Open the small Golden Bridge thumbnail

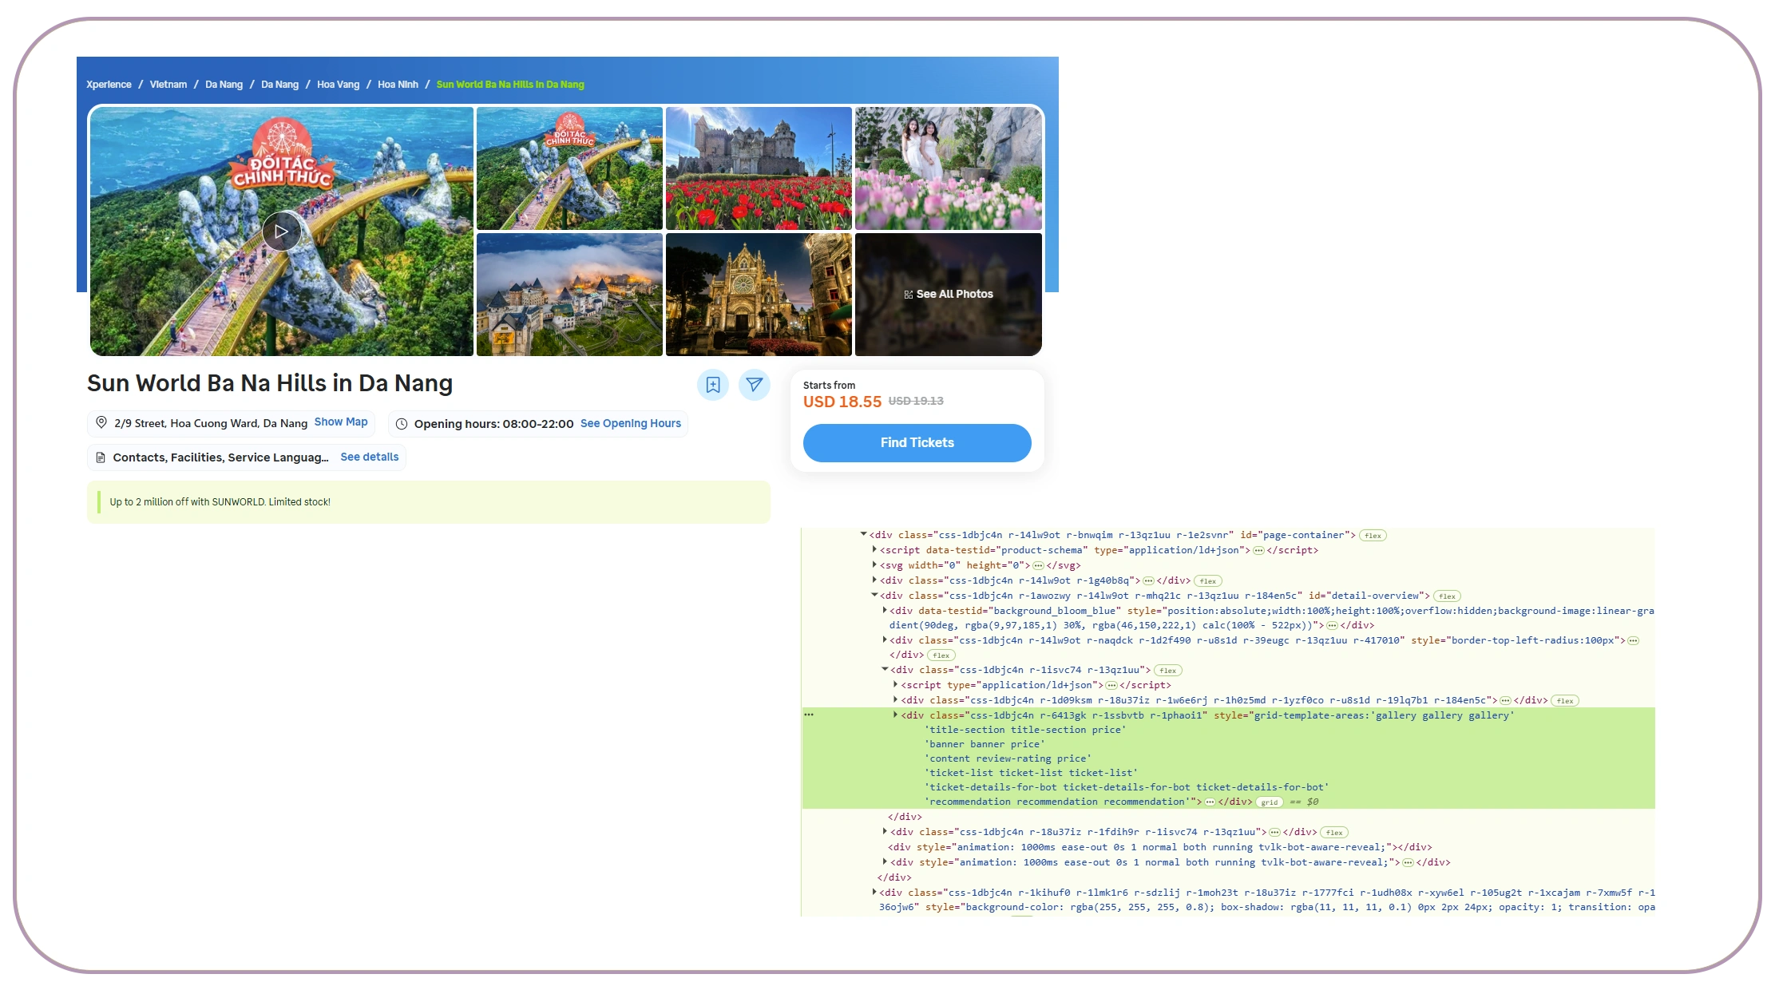point(569,168)
